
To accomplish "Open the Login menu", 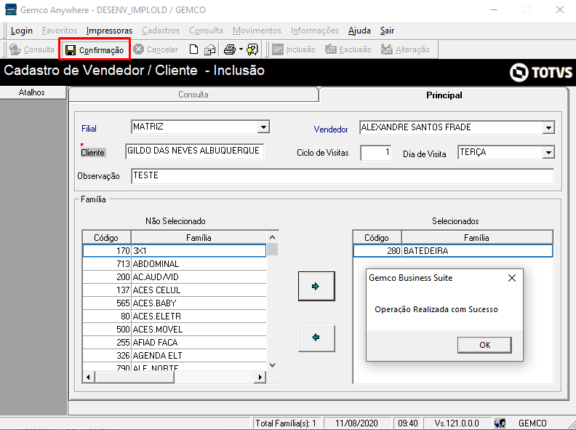I will pyautogui.click(x=22, y=31).
